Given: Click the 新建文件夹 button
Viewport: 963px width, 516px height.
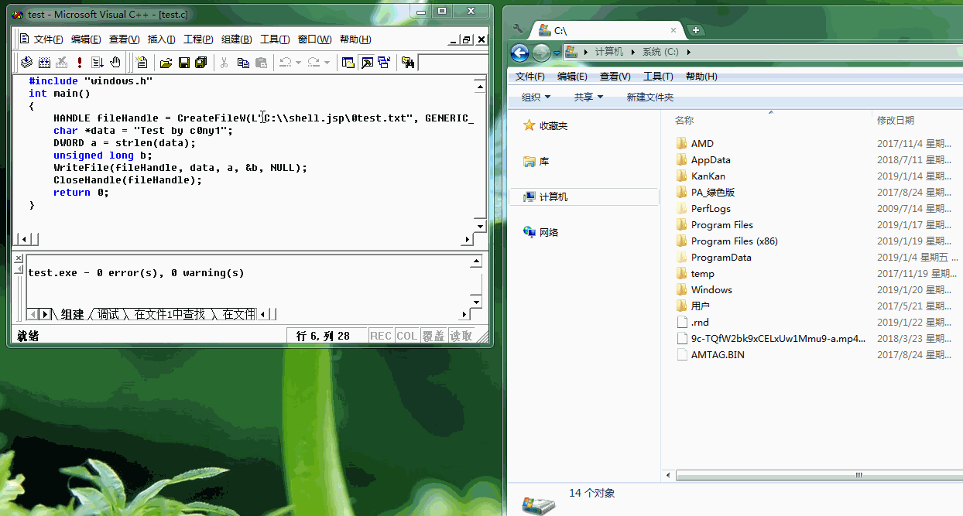Looking at the screenshot, I should tap(650, 97).
